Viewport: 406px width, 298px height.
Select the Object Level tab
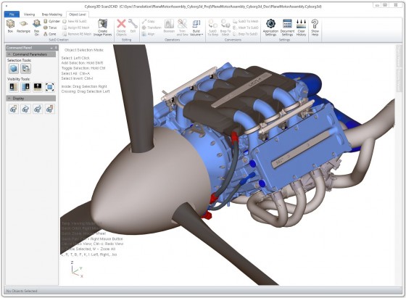pyautogui.click(x=78, y=15)
